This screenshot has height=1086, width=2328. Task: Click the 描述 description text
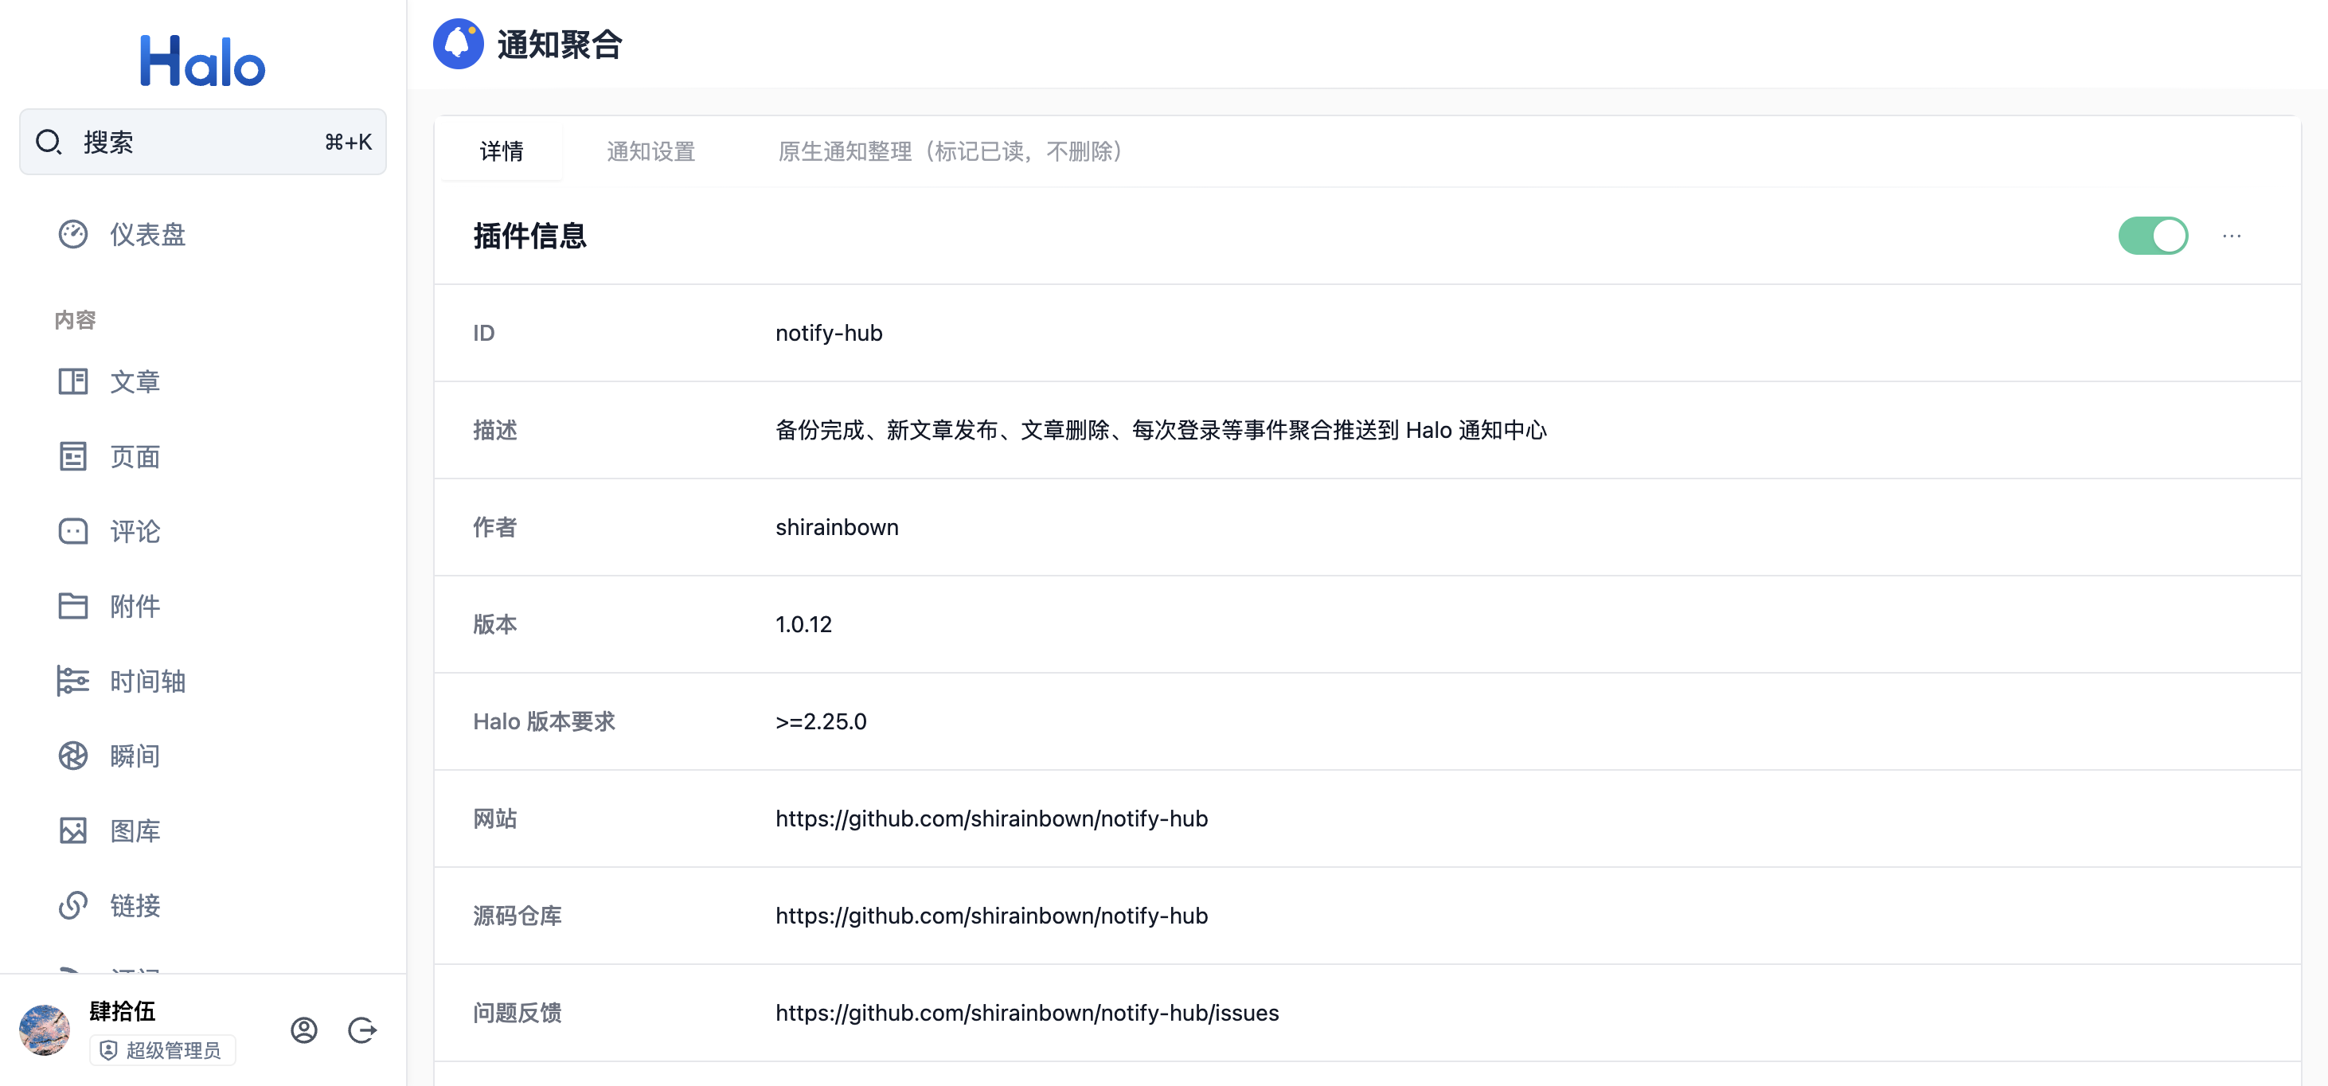tap(1160, 430)
